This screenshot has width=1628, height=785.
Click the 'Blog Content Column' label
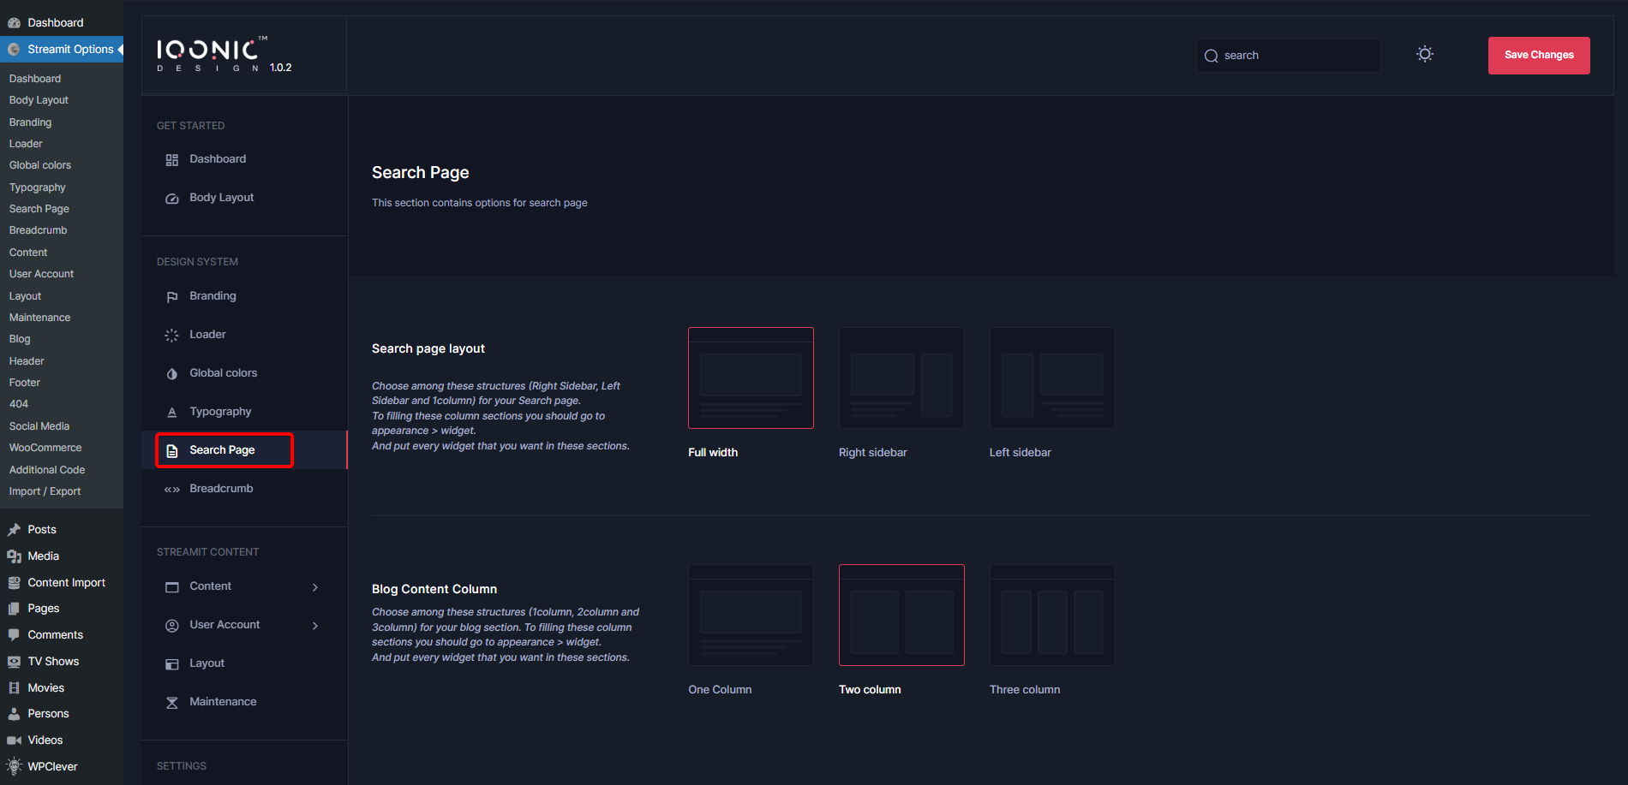click(x=434, y=589)
